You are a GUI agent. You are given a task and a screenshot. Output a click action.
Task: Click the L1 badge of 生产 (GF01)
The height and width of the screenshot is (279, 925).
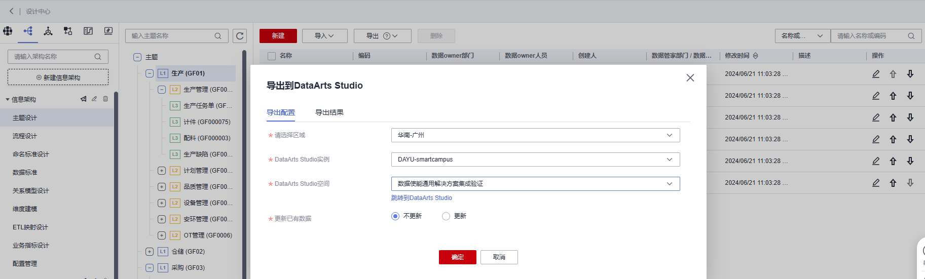pyautogui.click(x=163, y=73)
